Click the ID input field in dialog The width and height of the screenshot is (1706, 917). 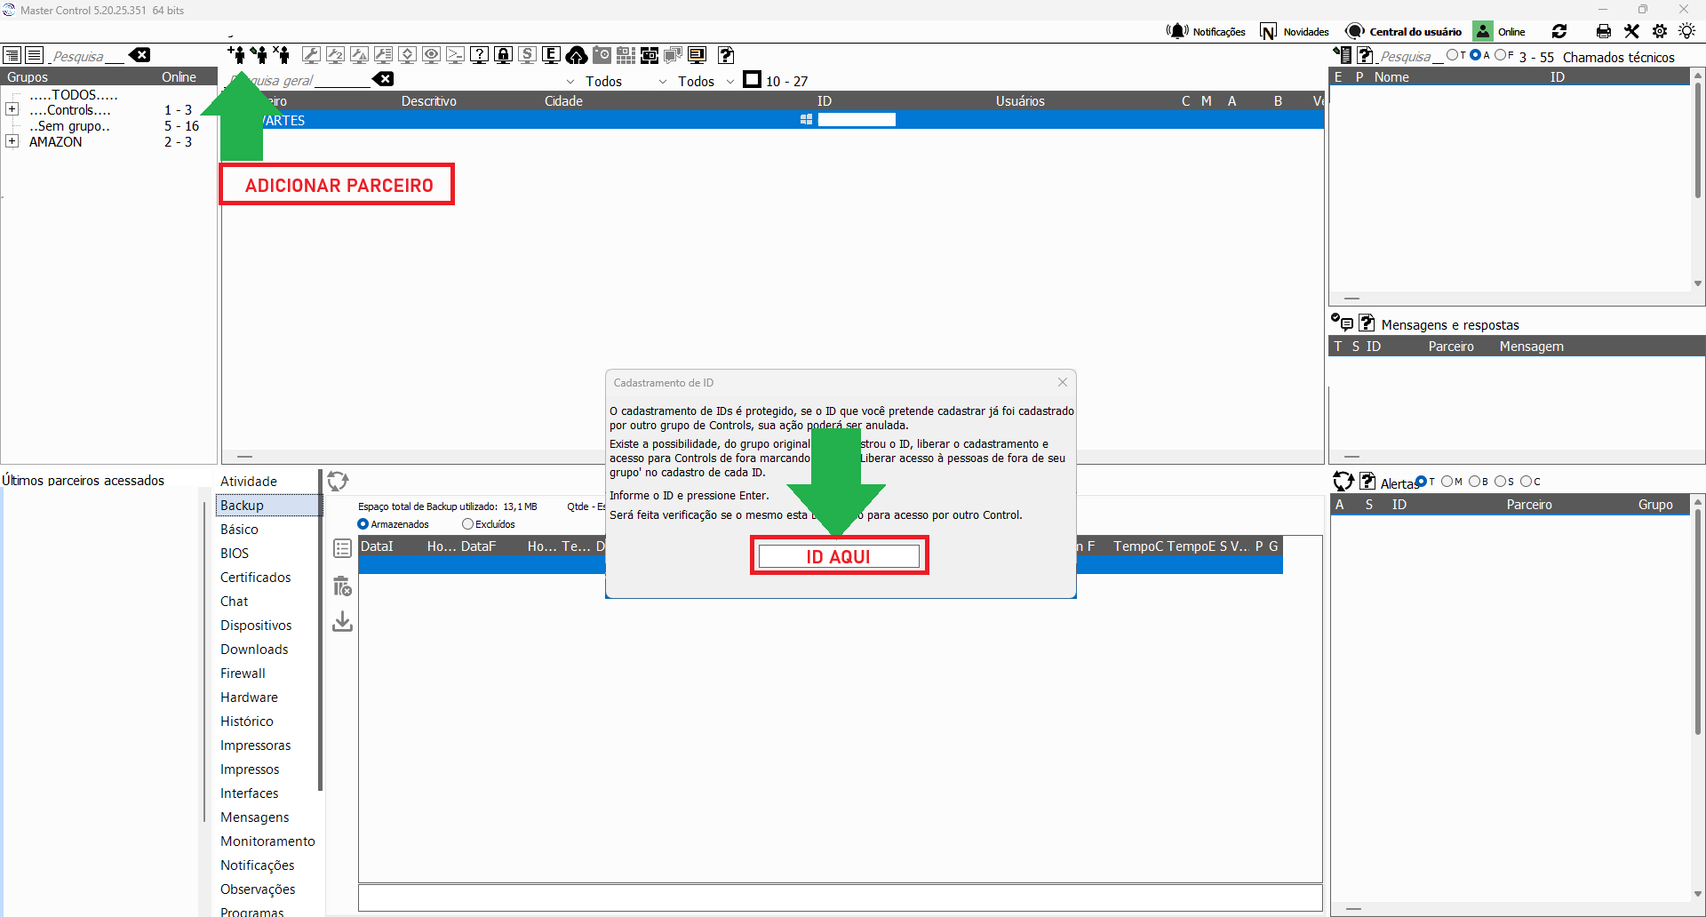(x=839, y=556)
